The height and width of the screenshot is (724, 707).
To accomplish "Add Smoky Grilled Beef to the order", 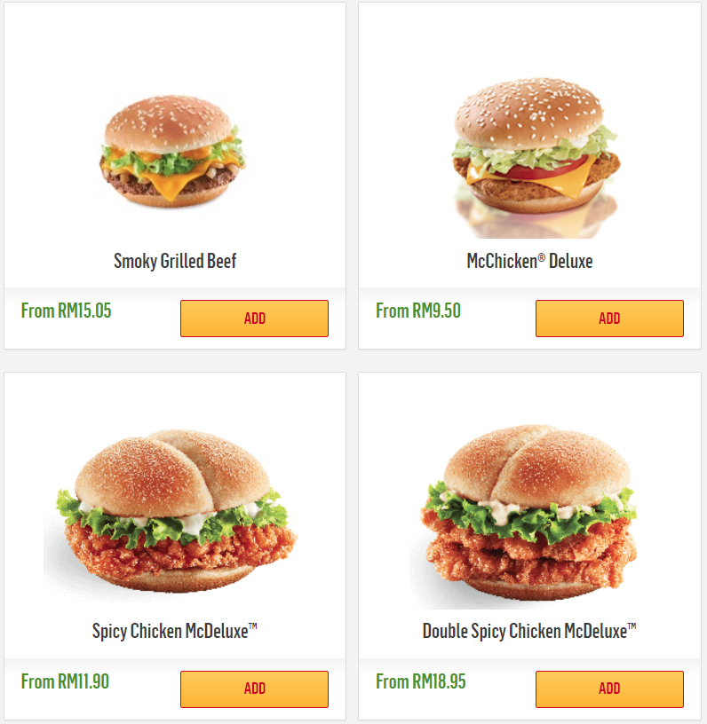I will (x=254, y=319).
